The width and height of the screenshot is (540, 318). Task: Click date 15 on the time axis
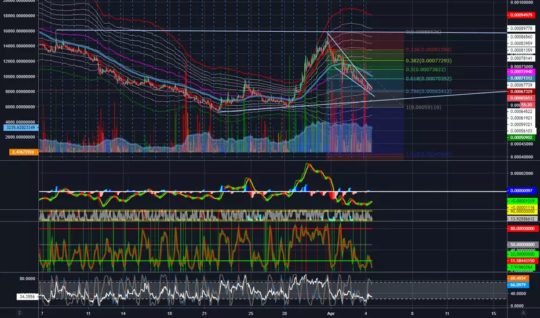click(x=494, y=313)
